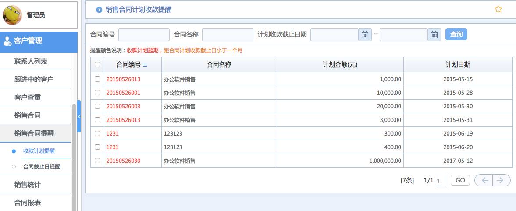This screenshot has width=516, height=211.
Task: Open the start date calendar picker
Action: coord(365,35)
